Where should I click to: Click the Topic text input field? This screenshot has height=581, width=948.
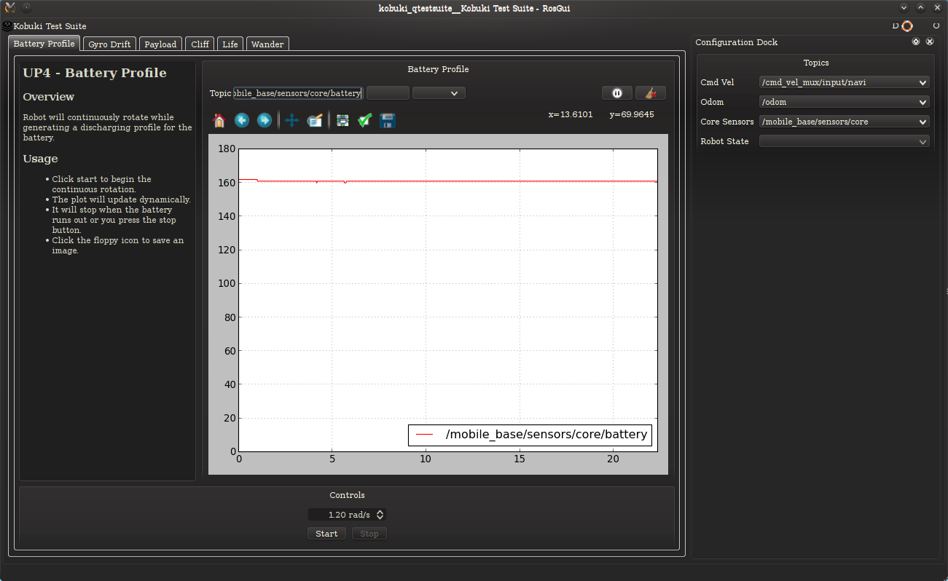(297, 93)
